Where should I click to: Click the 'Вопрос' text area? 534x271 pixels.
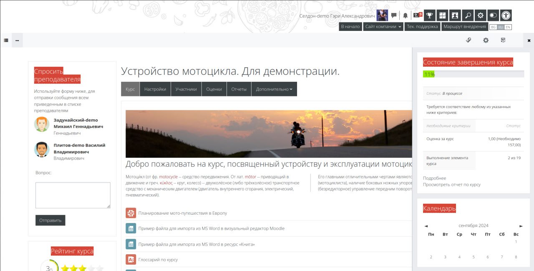[x=73, y=195]
